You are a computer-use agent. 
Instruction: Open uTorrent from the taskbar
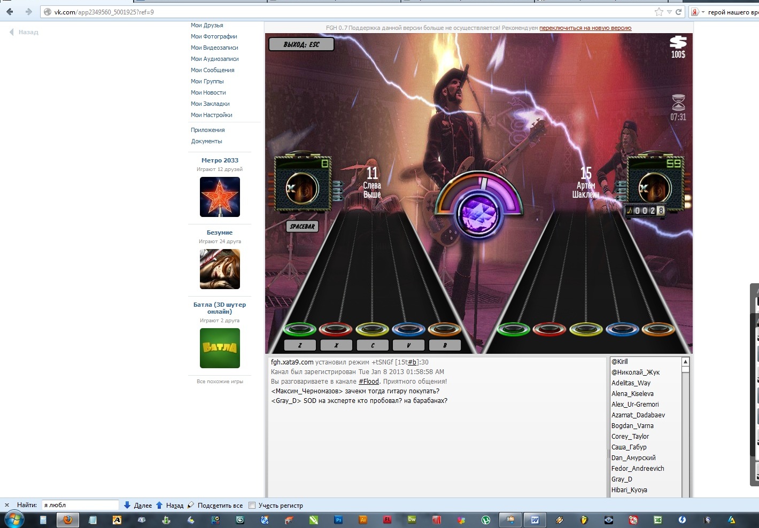[x=486, y=519]
